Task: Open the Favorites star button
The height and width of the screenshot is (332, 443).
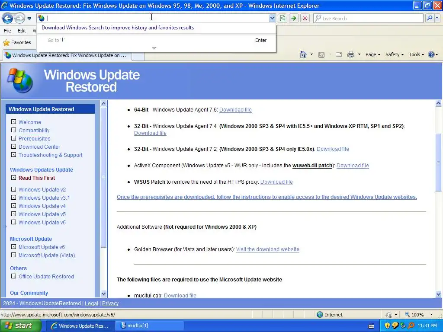Action: 17,42
